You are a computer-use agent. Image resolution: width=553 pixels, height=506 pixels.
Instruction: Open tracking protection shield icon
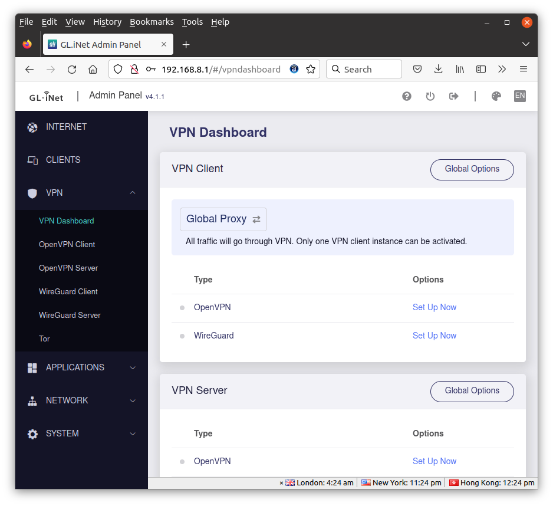(118, 69)
